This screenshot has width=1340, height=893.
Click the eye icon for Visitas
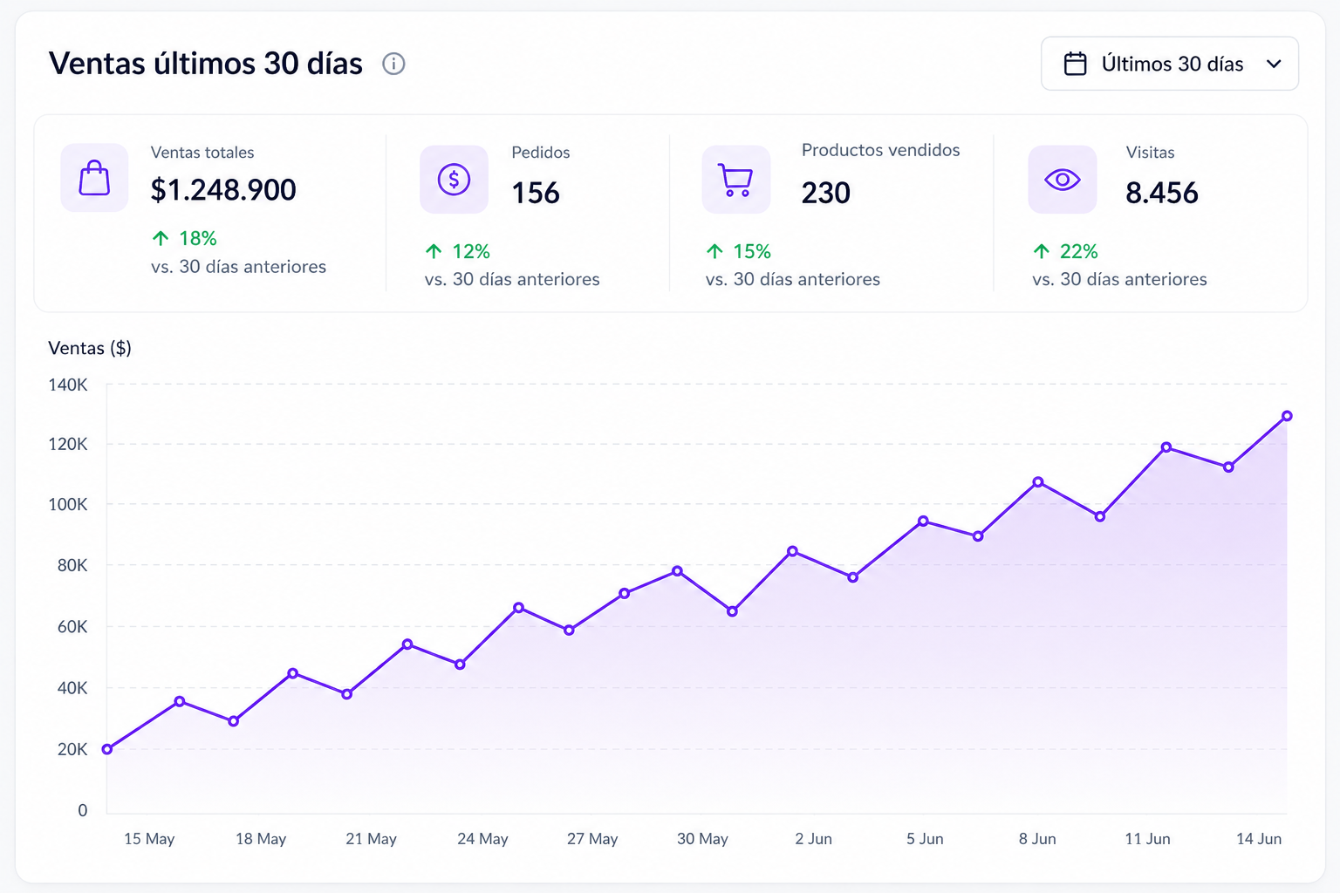click(1062, 180)
